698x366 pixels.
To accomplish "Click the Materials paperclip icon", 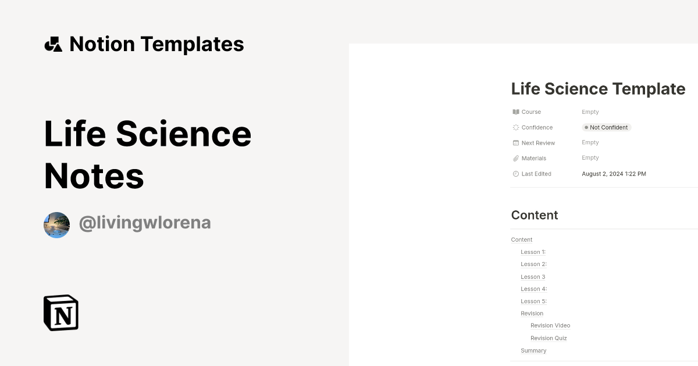I will [515, 158].
